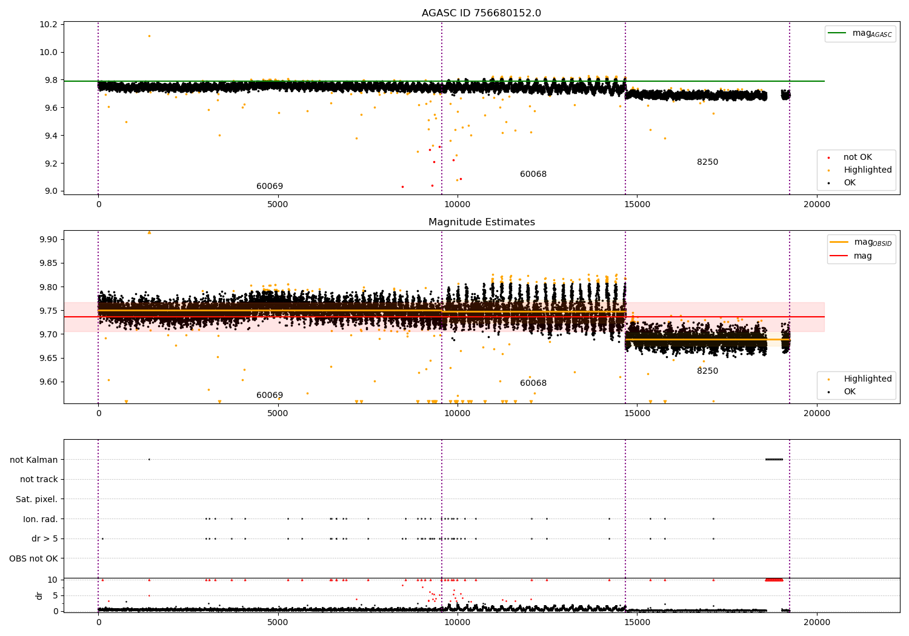Click the "15000" x-tick under the bottom plot

tap(637, 622)
